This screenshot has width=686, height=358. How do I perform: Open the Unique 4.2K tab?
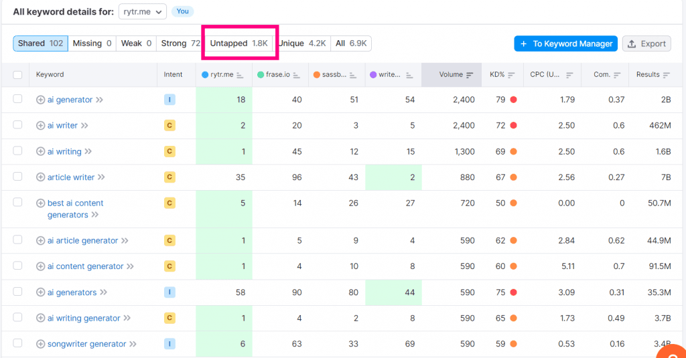coord(302,43)
